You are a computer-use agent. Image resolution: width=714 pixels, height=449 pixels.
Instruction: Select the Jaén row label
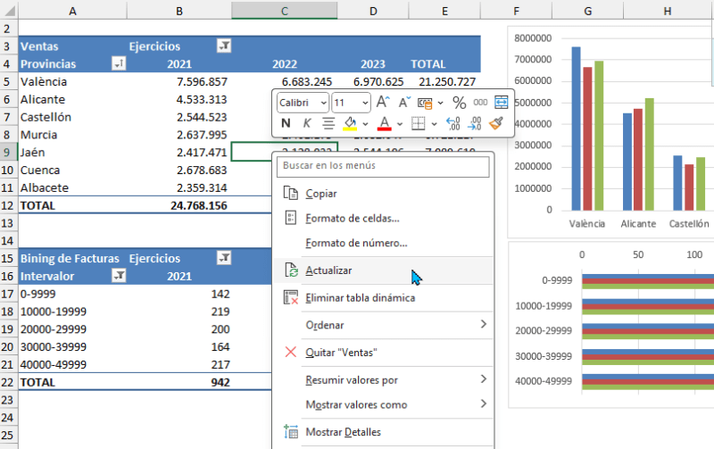[72, 152]
